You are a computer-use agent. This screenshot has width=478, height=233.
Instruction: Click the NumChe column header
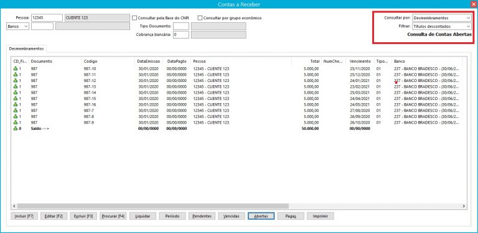pyautogui.click(x=333, y=61)
